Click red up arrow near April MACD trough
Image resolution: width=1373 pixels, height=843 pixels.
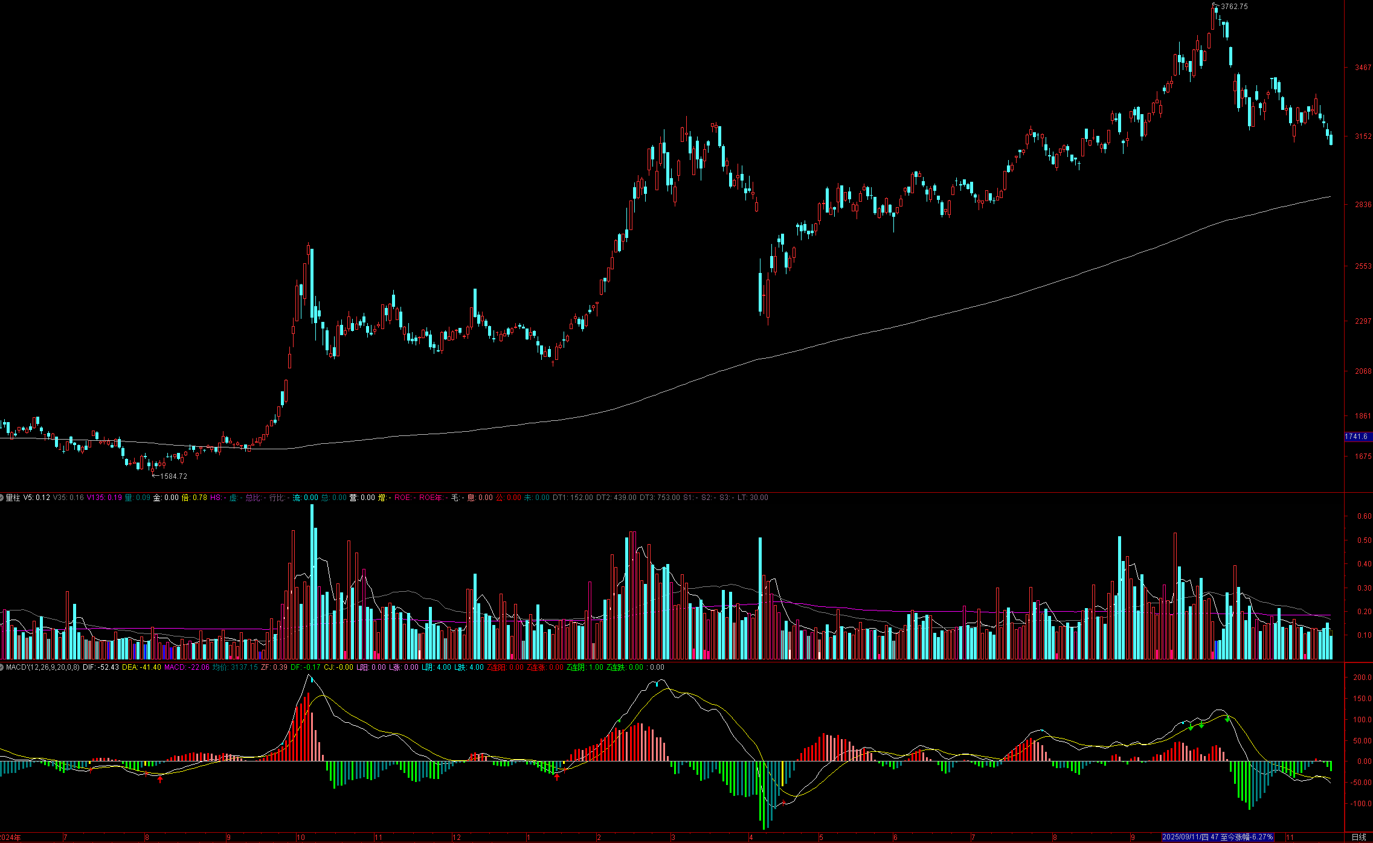pyautogui.click(x=783, y=803)
